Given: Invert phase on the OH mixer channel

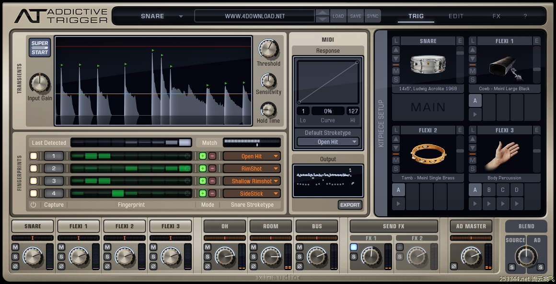Looking at the screenshot, I should pyautogui.click(x=208, y=266).
